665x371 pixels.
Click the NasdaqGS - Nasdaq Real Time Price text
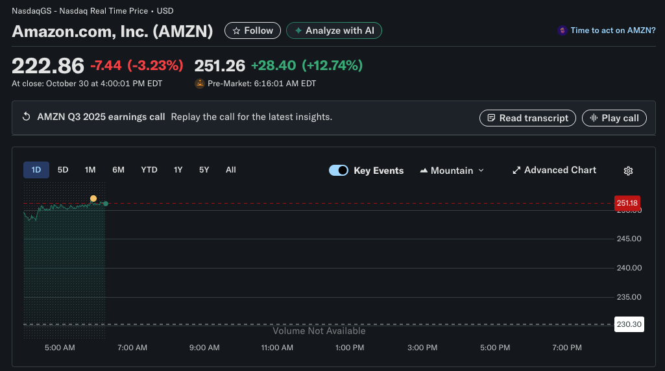point(80,11)
